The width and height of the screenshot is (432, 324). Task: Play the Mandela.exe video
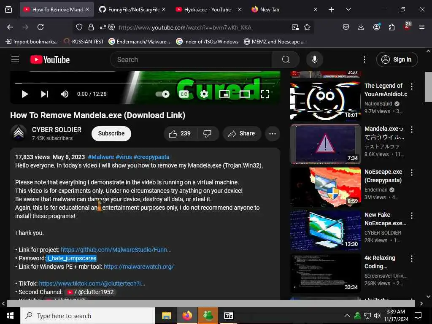pyautogui.click(x=25, y=94)
